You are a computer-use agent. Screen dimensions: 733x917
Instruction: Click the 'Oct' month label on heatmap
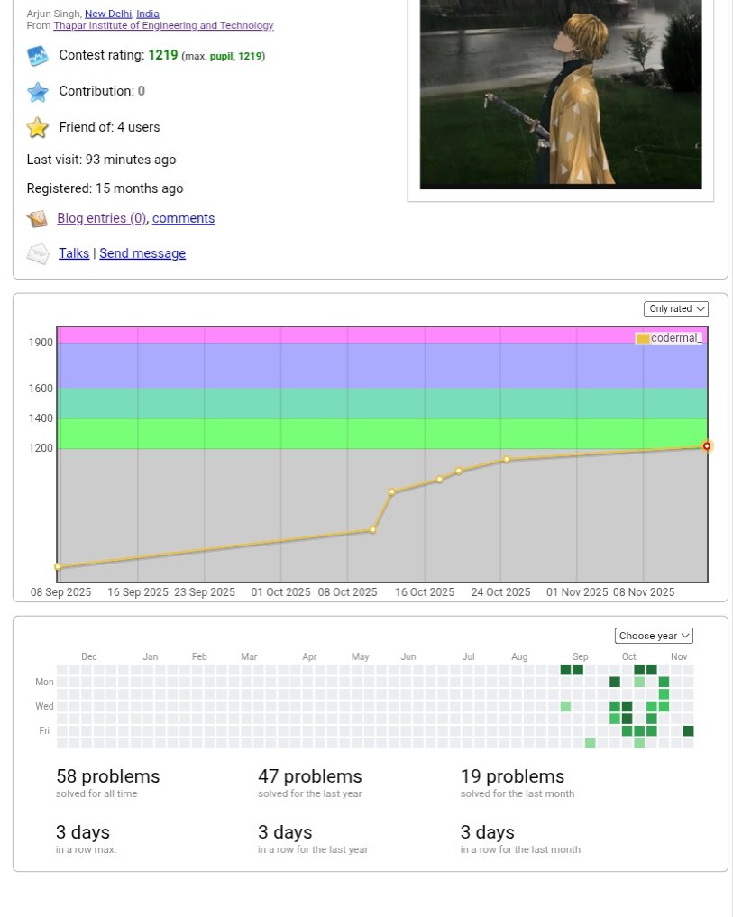click(x=629, y=656)
